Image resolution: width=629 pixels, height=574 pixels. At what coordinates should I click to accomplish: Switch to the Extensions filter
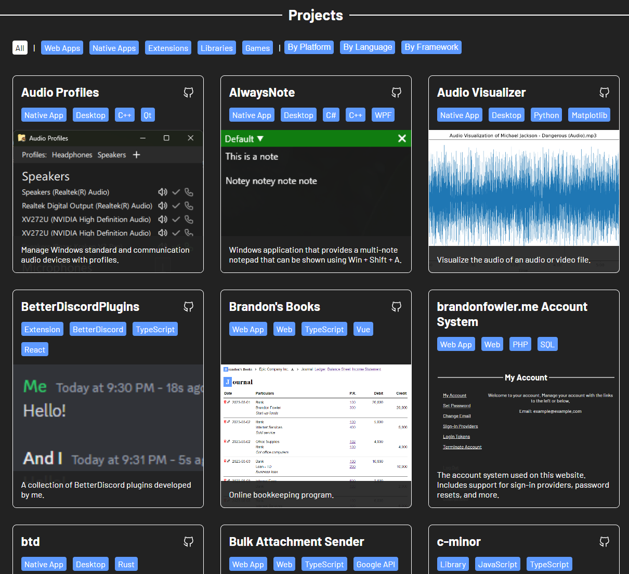pos(168,48)
